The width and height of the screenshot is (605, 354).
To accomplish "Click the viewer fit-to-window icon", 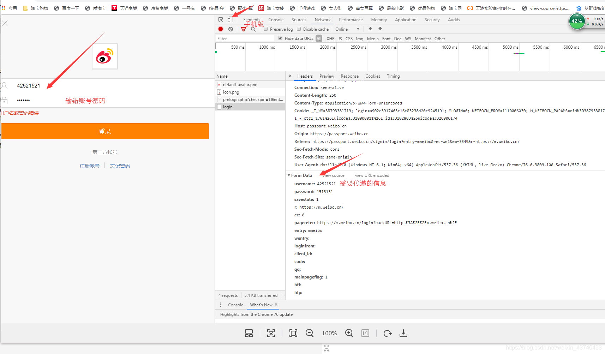I will click(x=293, y=333).
